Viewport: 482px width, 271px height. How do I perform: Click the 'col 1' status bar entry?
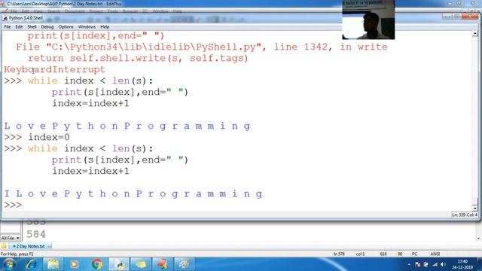click(360, 254)
